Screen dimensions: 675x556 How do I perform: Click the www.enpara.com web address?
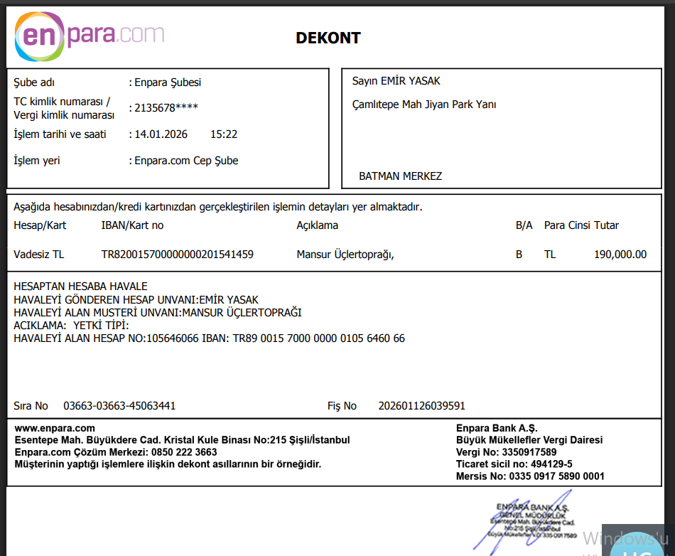(55, 428)
